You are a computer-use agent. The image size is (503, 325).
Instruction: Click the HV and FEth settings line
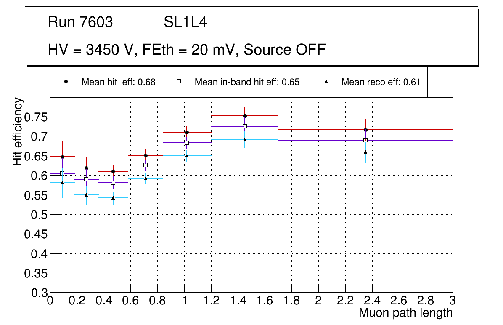(187, 50)
